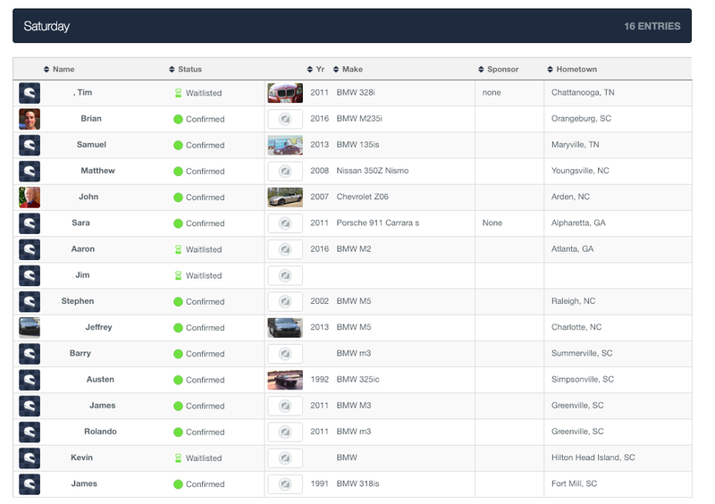
Task: Click the hourglass icon in Aaron's row
Action: pos(178,249)
